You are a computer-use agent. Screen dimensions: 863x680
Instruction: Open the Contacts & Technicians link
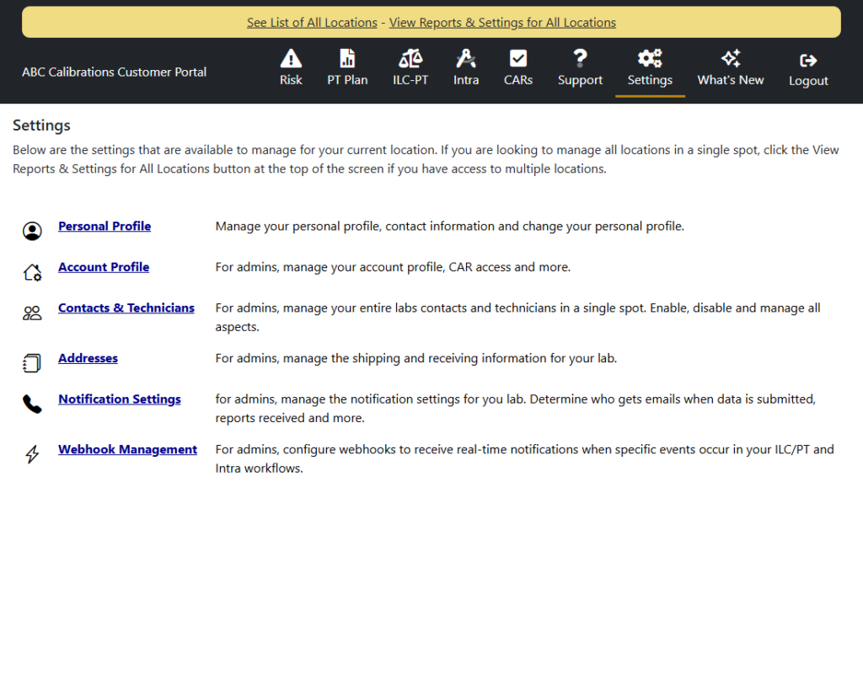pos(126,308)
